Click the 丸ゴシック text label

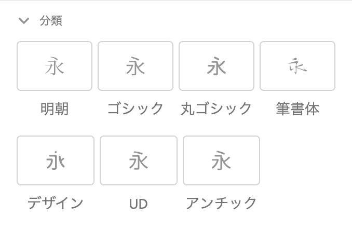[216, 109]
